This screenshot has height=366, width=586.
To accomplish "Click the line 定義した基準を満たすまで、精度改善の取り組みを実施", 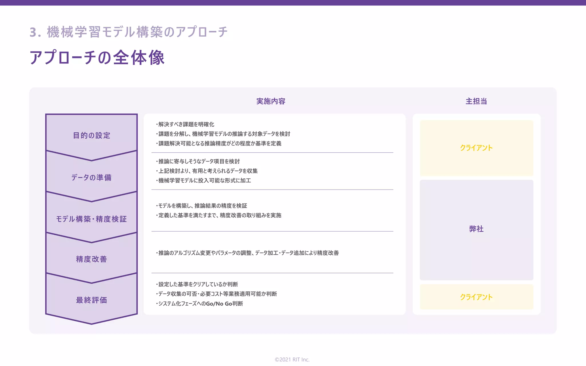I will 219,215.
